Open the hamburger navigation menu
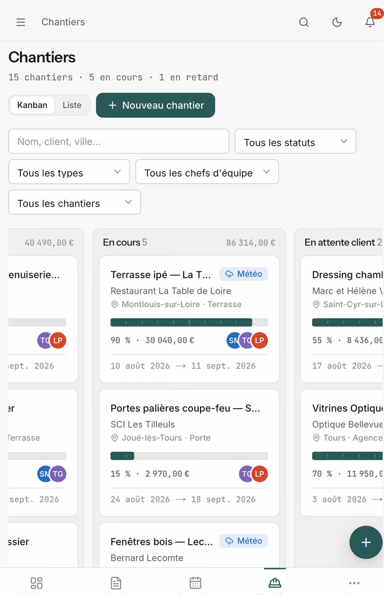The image size is (384, 595). click(x=21, y=22)
